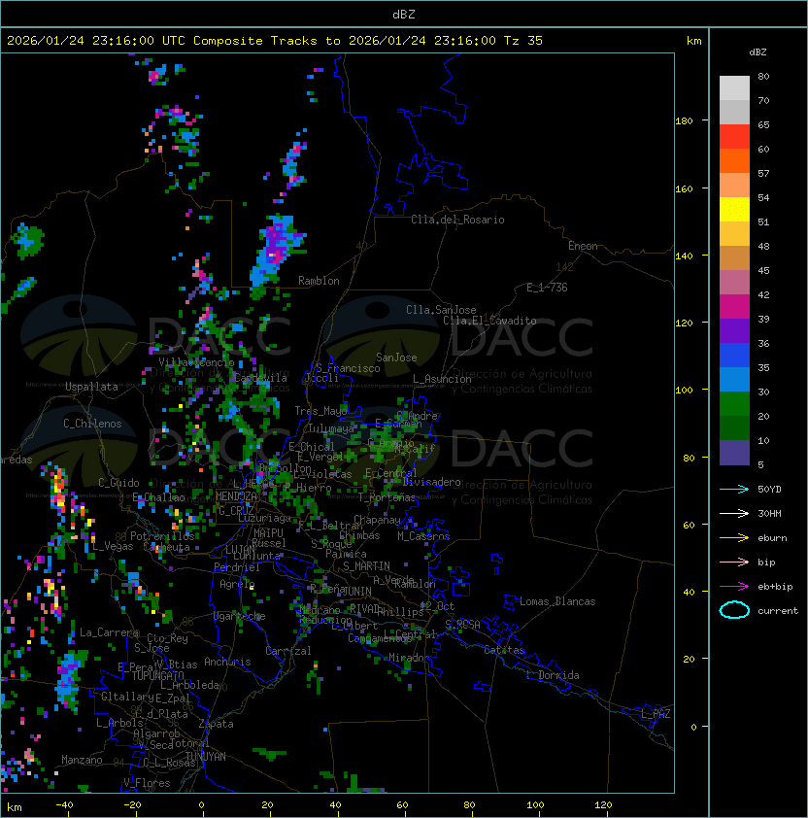Click the white 30HM arrow icon

tap(734, 513)
